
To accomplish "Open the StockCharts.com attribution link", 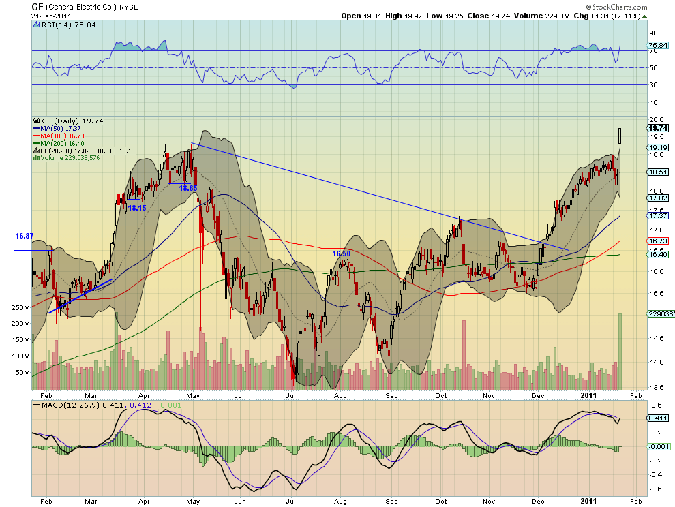I will click(x=616, y=7).
